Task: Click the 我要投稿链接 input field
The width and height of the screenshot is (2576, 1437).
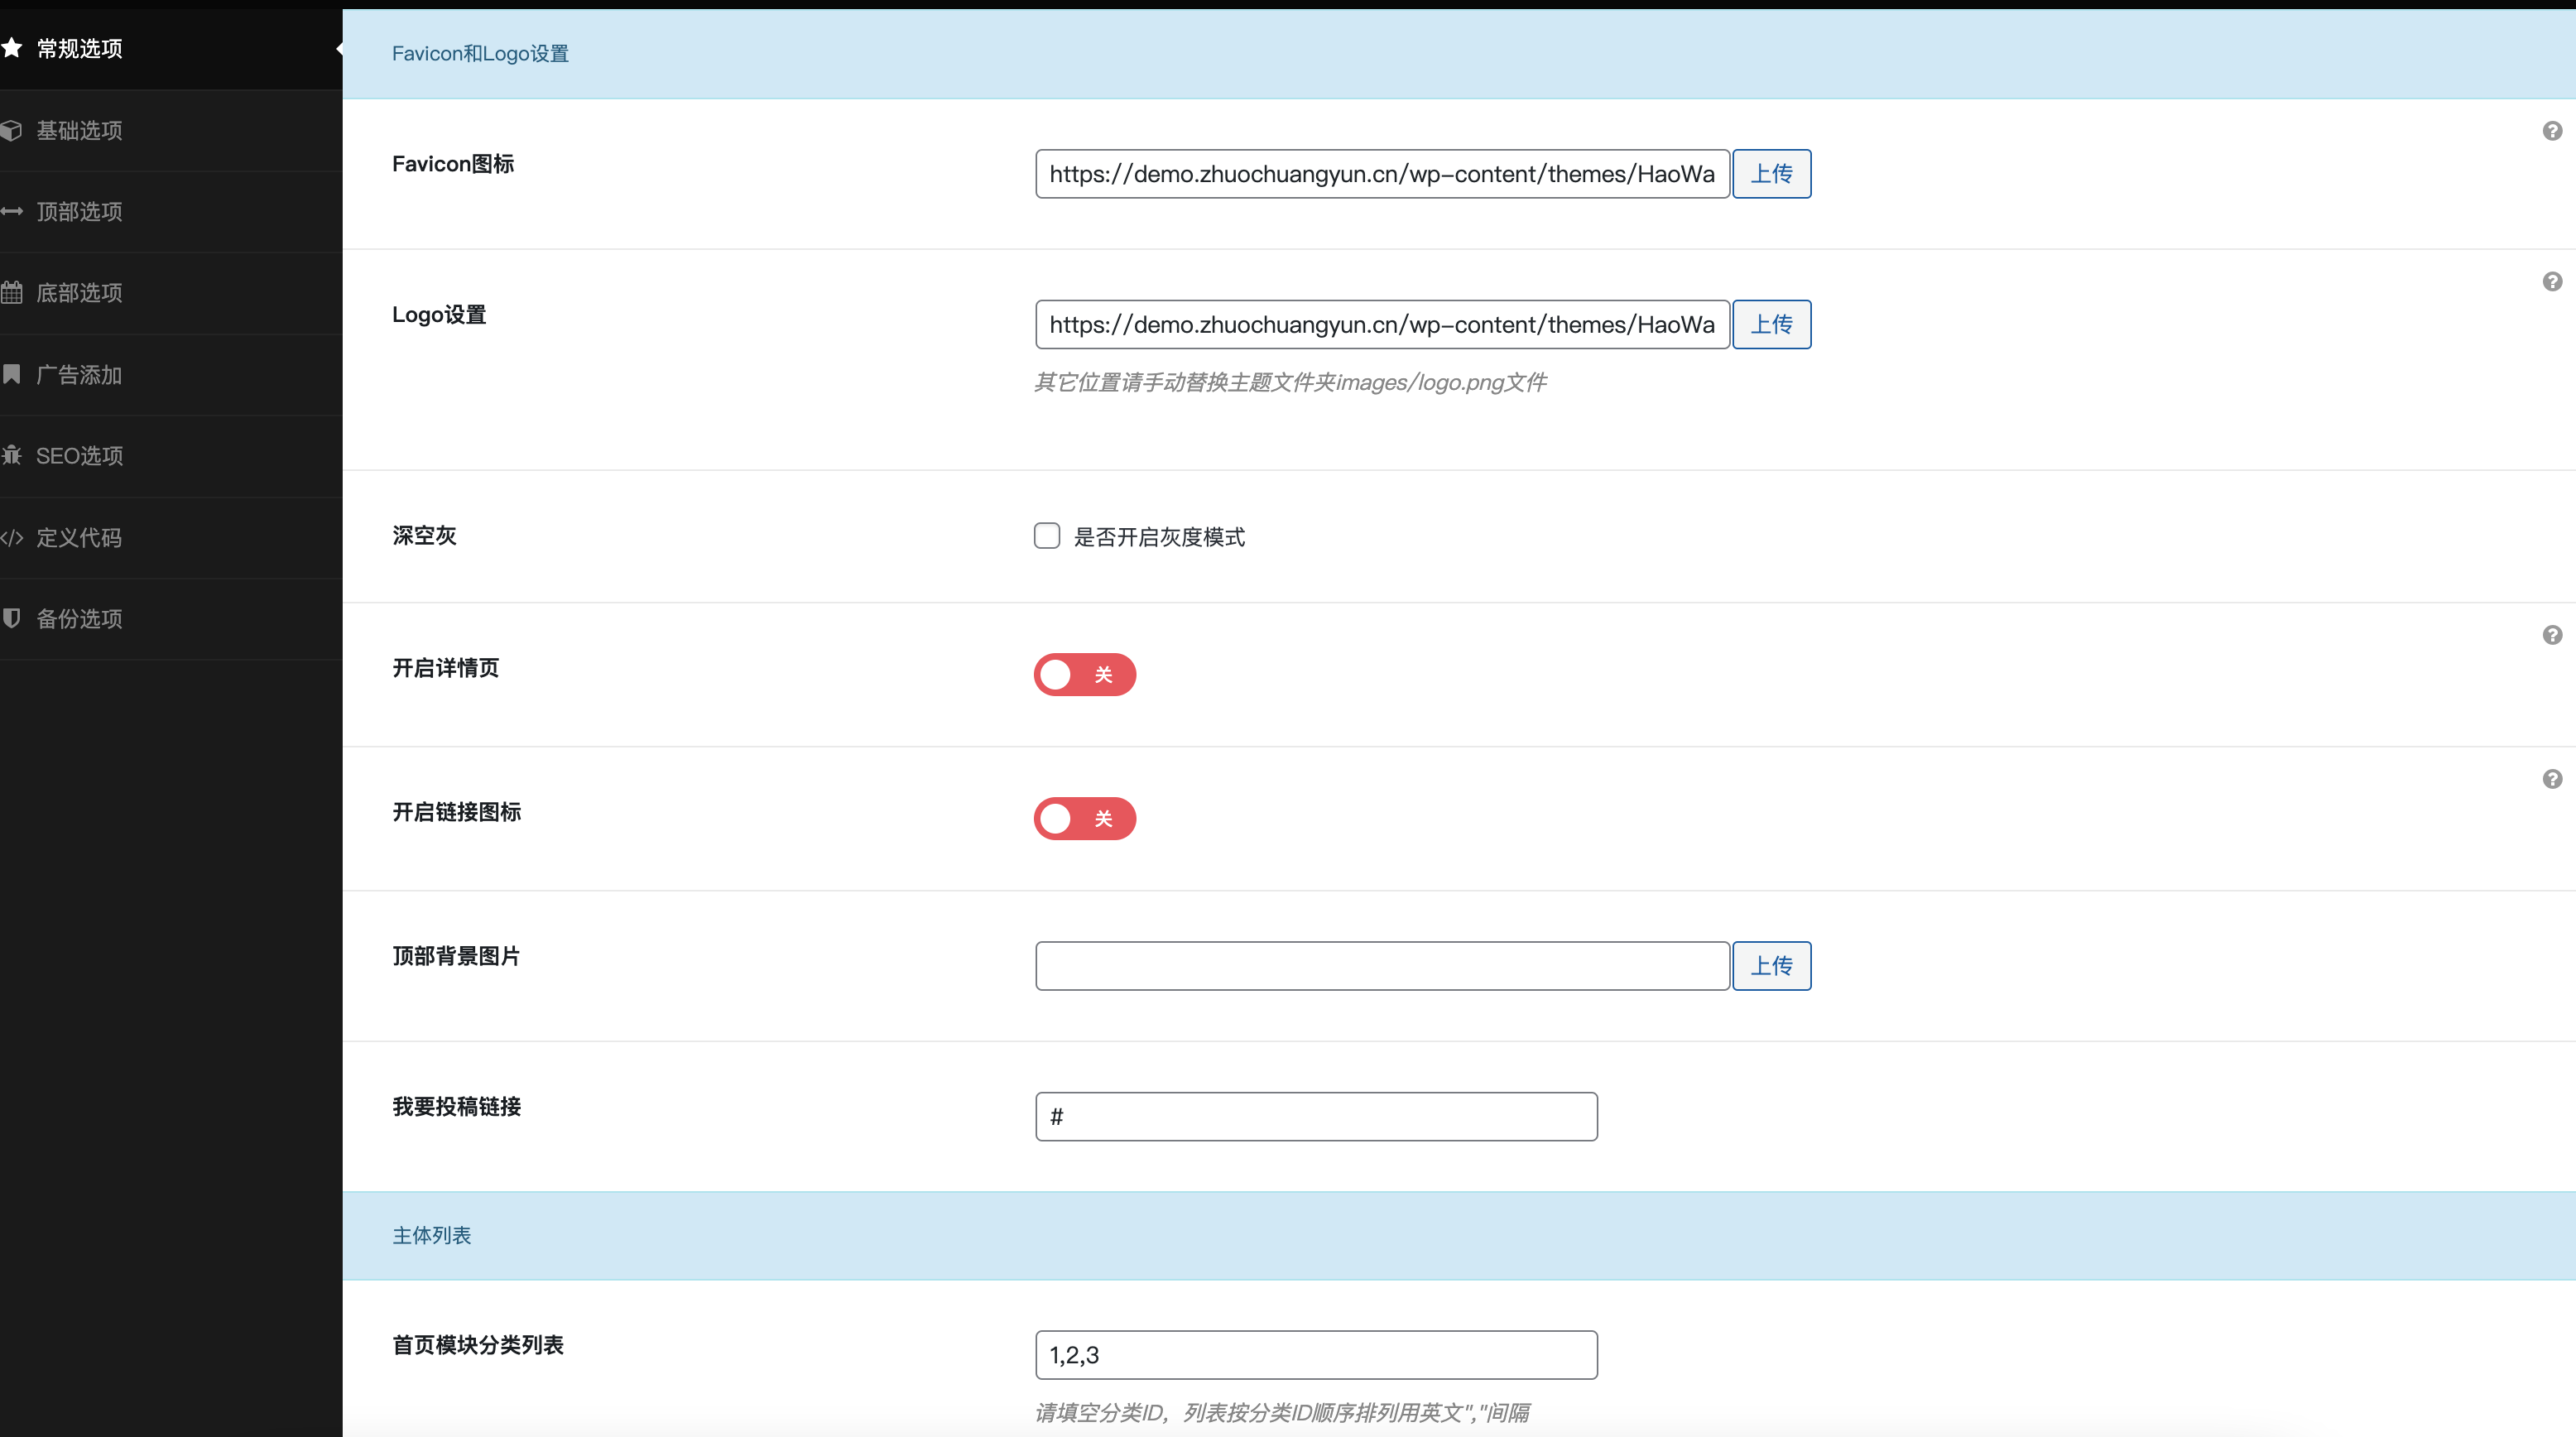Action: 1316,1116
